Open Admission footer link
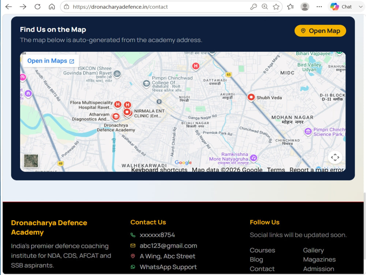 coord(318,269)
